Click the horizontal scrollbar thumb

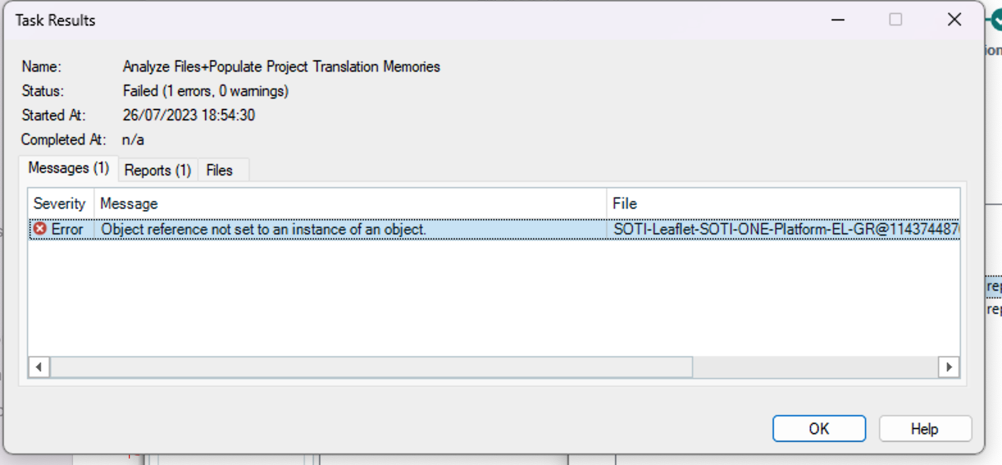click(x=372, y=368)
